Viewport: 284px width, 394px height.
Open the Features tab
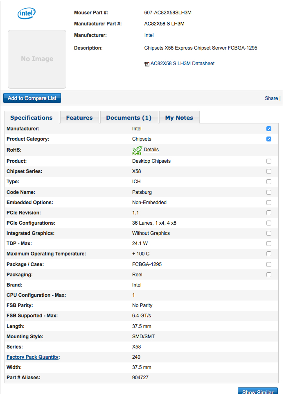(x=79, y=118)
